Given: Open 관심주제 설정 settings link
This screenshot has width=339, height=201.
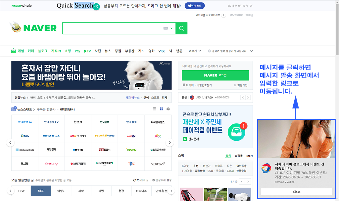Looking at the screenshot, I should coord(162,180).
